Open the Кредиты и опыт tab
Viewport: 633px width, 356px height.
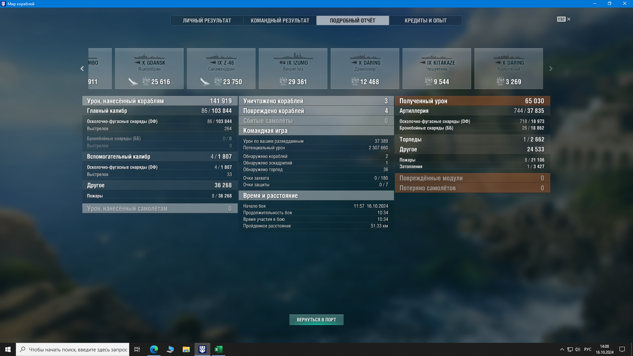click(425, 20)
